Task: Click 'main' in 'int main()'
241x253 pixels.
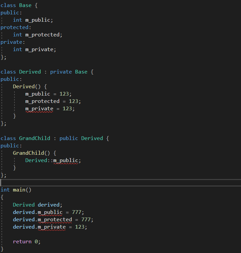Action: pos(19,190)
